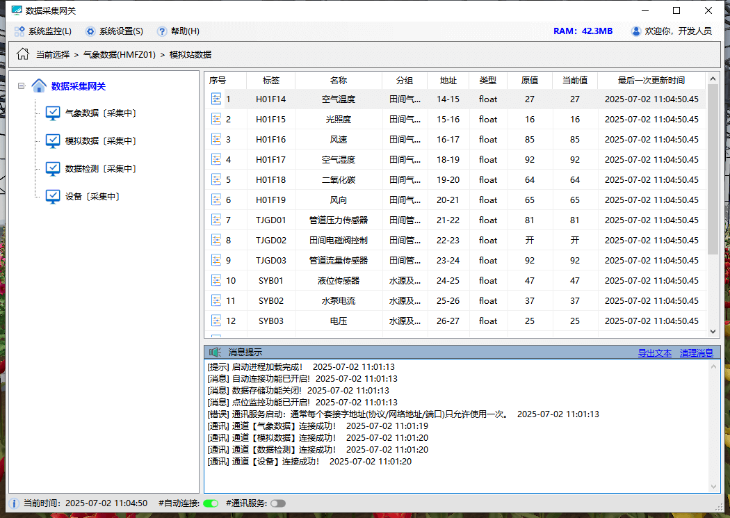The image size is (730, 518).
Task: Click the user avatar beside 欢迎你, 开发人员
Action: point(635,31)
